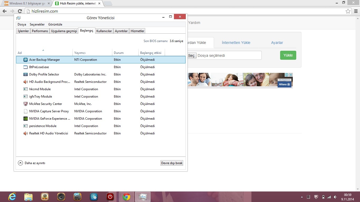Click the Devre dışı bırak button

pos(172,163)
